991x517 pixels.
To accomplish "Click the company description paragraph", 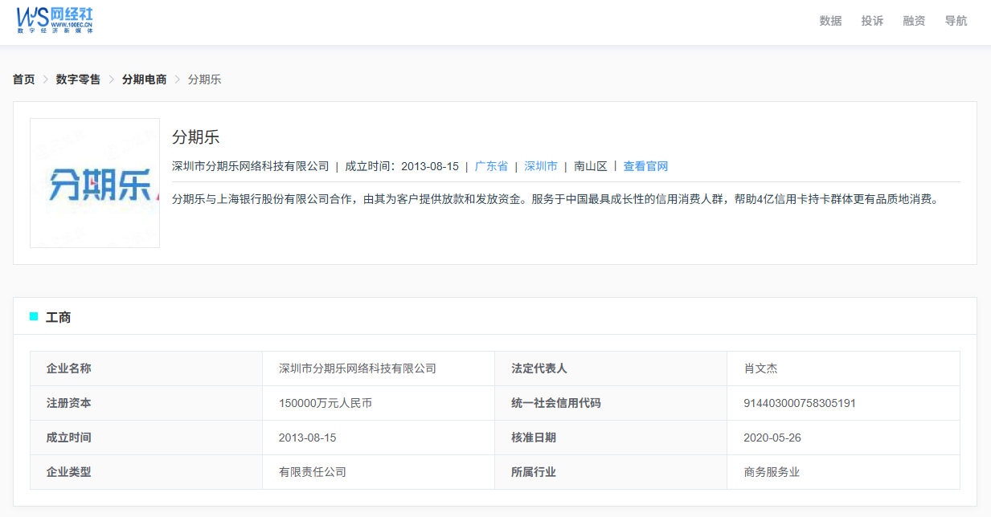I will 555,199.
